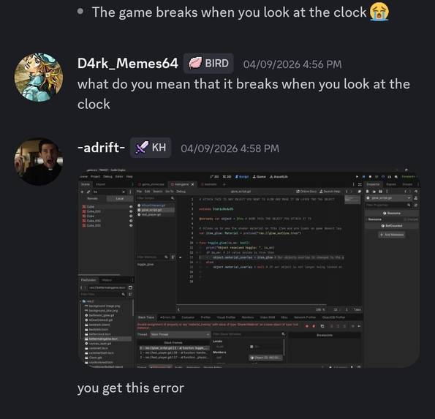
Task: Switch to the 3D workspace view
Action: (227, 176)
